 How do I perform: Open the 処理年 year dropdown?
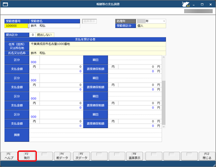tap(164, 21)
